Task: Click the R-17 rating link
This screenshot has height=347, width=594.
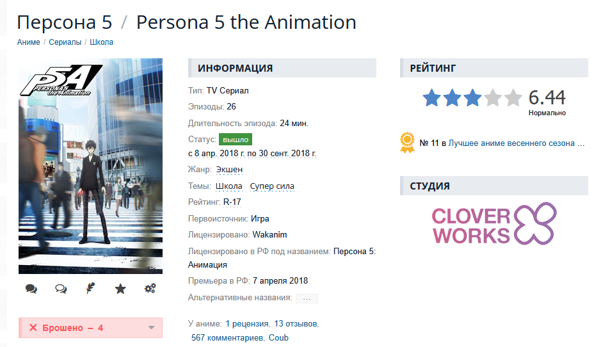Action: pyautogui.click(x=232, y=202)
